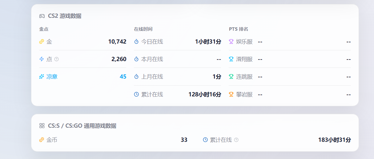Click the gold value 10,742

tap(117, 41)
